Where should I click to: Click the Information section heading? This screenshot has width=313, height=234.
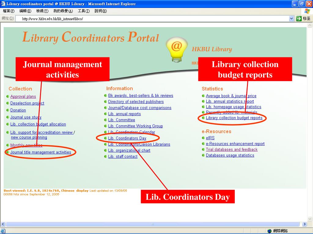(x=120, y=89)
